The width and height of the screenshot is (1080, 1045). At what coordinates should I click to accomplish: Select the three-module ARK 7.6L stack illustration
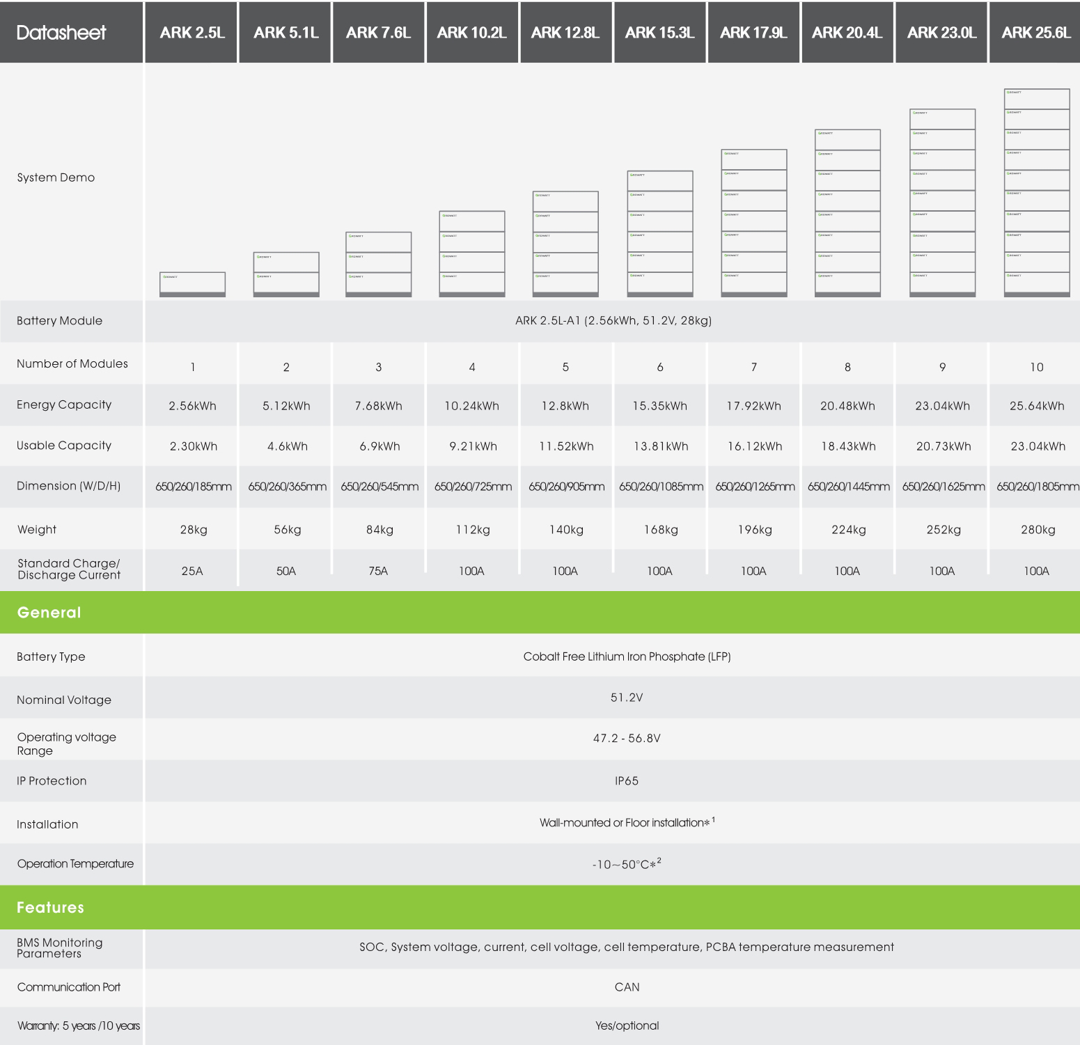click(x=379, y=264)
